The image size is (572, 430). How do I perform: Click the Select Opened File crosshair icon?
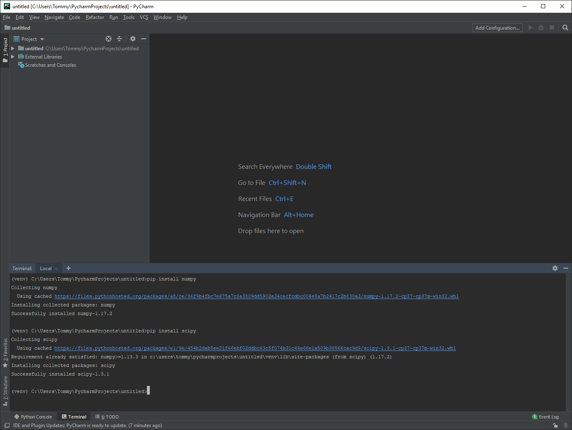108,39
